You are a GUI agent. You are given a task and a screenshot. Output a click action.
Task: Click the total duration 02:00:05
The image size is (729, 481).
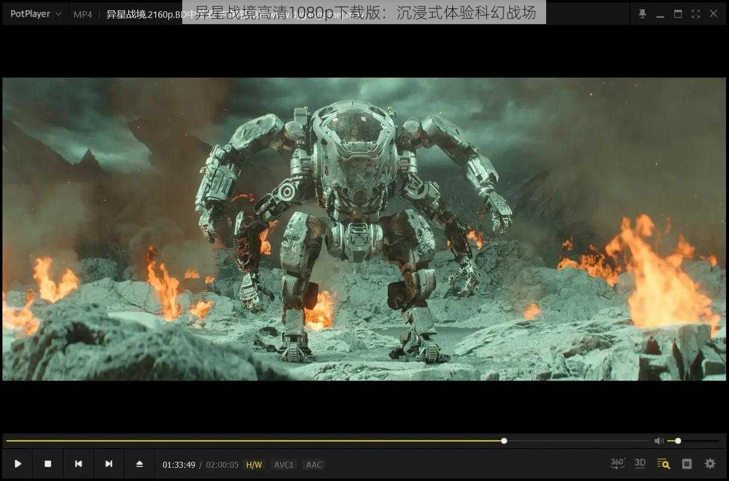click(223, 465)
